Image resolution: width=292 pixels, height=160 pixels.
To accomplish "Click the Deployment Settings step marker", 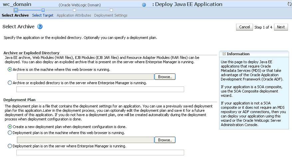I will coord(111,10).
